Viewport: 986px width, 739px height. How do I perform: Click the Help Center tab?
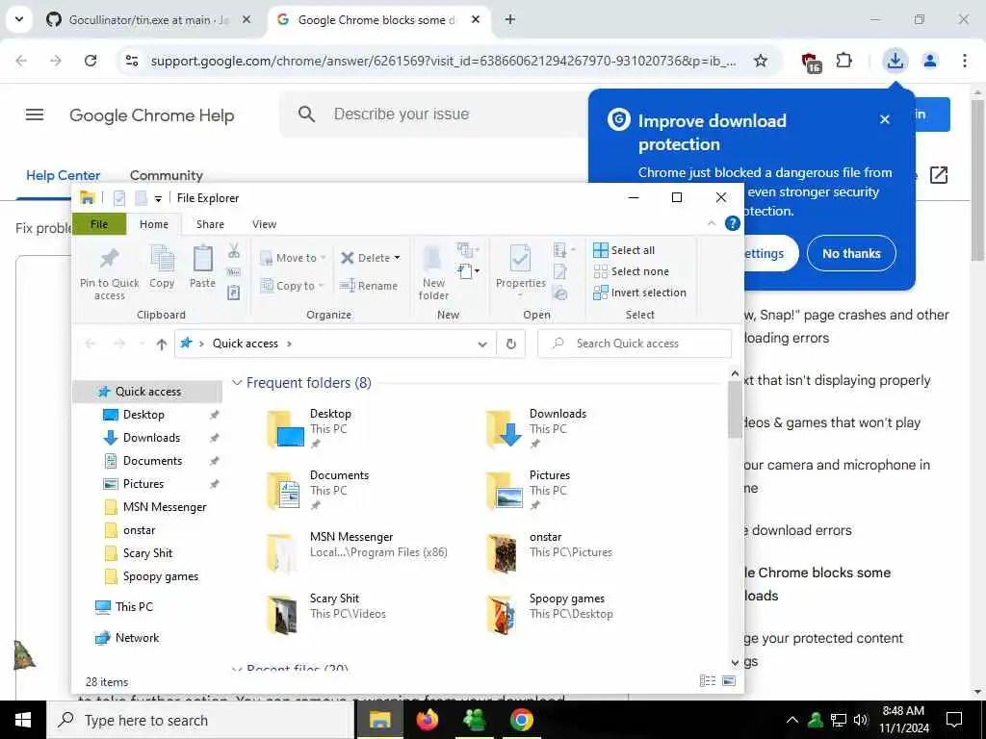[x=63, y=175]
